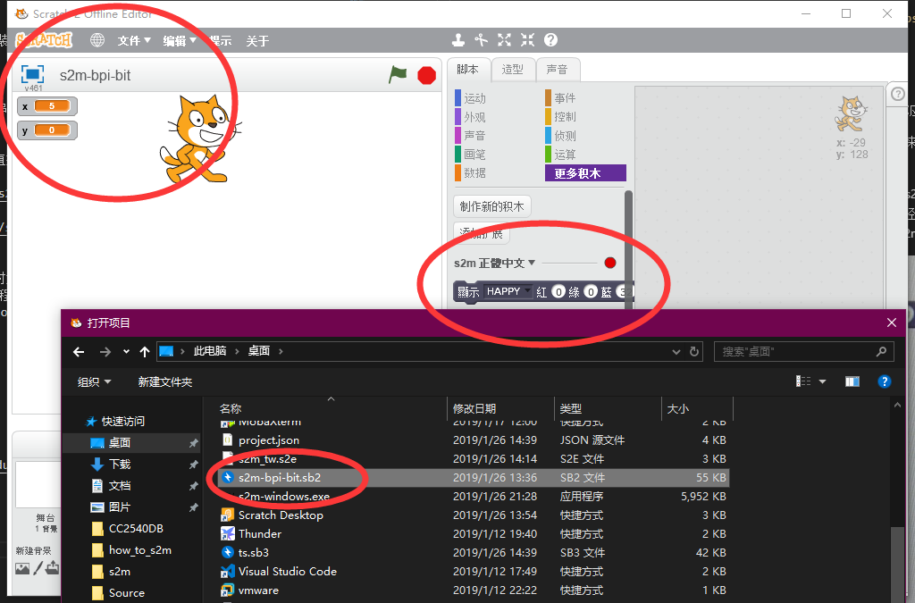Click the block help question mark icon
Screen dimensions: 915x603
pos(550,40)
